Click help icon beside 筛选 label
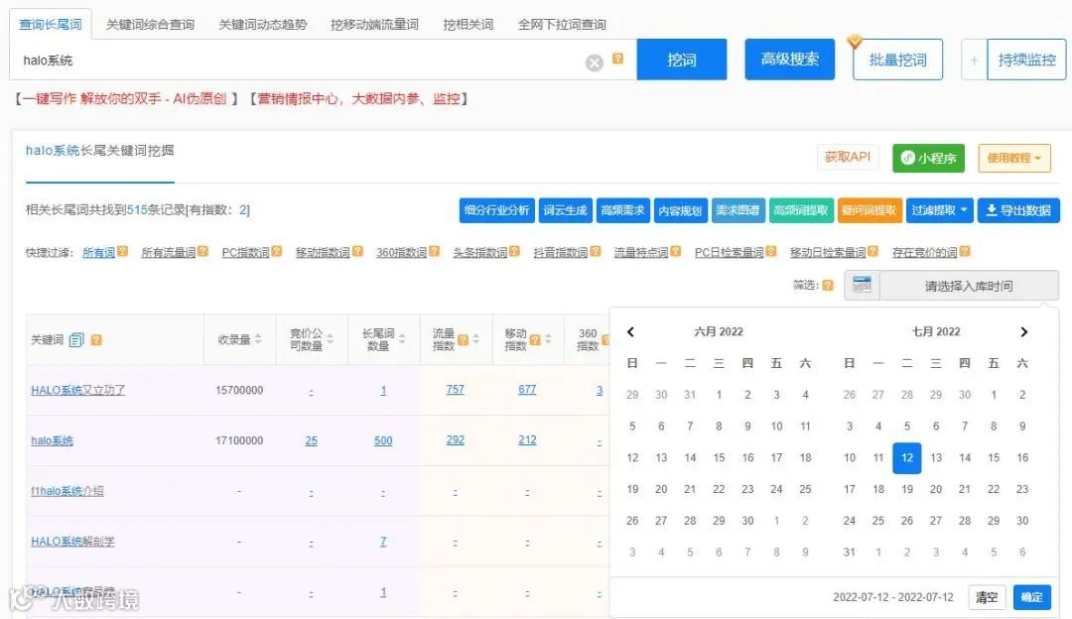The width and height of the screenshot is (1072, 619). (827, 286)
